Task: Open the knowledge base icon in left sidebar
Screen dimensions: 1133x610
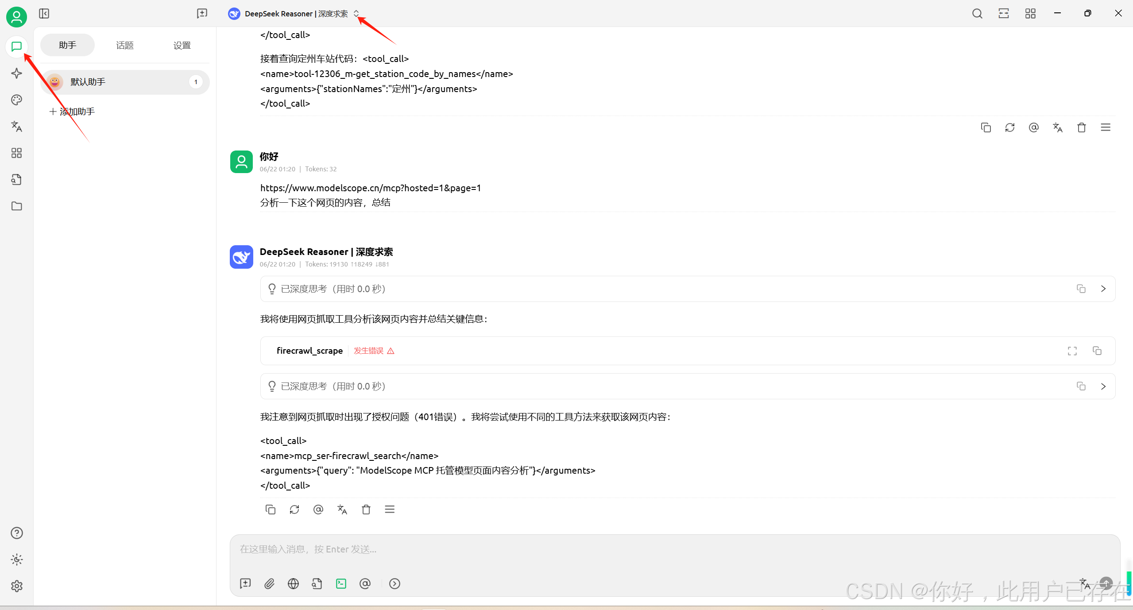Action: [x=16, y=179]
